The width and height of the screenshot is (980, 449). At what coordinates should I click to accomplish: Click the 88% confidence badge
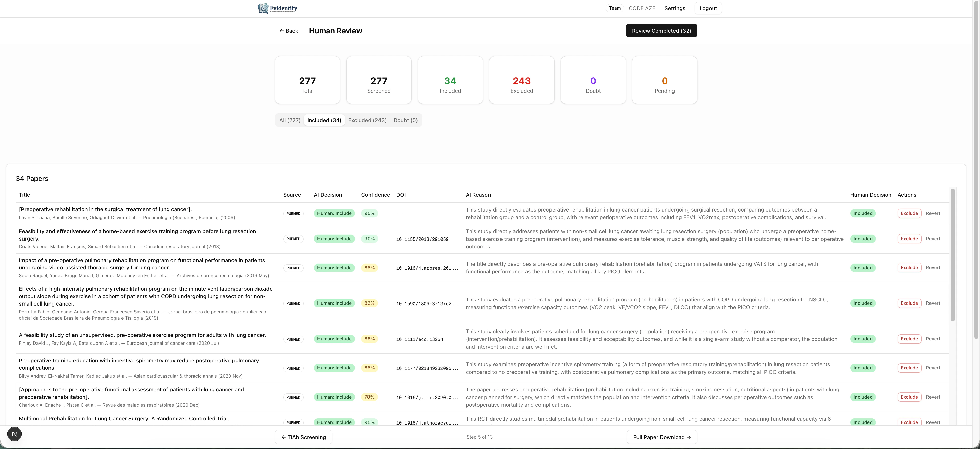click(369, 339)
